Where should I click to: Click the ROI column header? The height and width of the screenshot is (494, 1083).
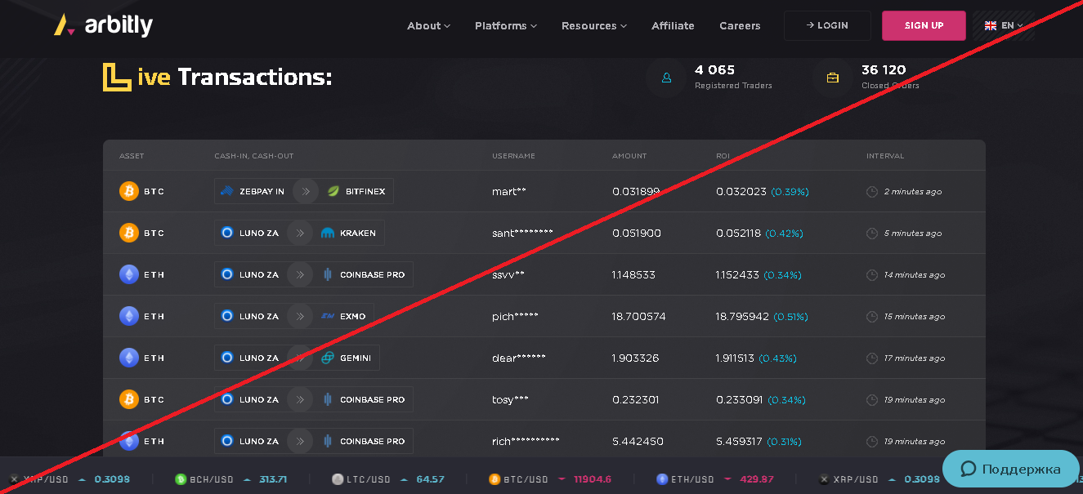coord(723,156)
